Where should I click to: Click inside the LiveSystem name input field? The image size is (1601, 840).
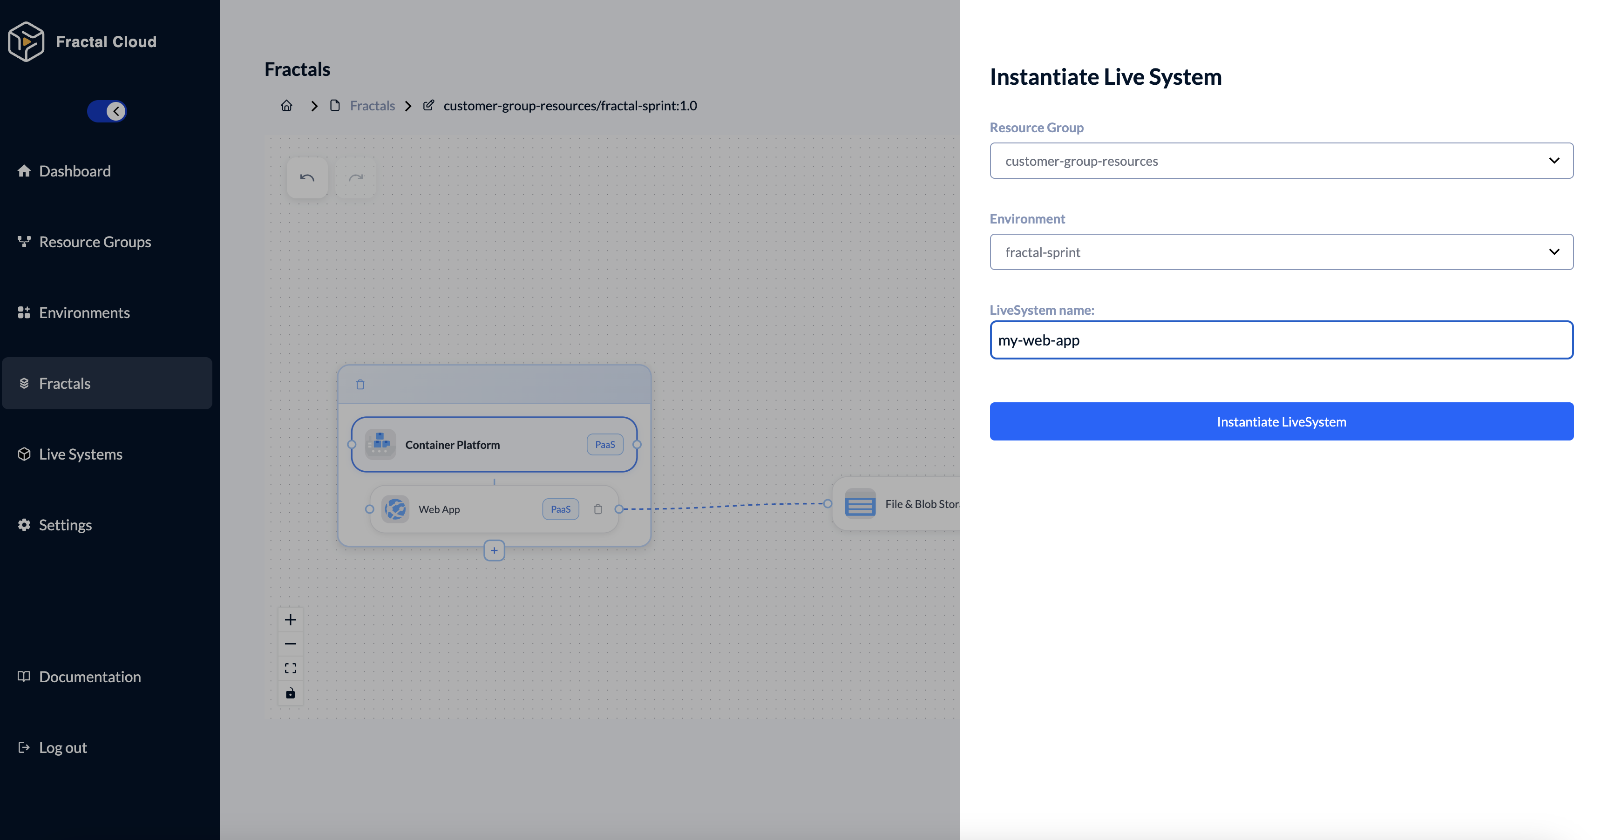(x=1281, y=340)
